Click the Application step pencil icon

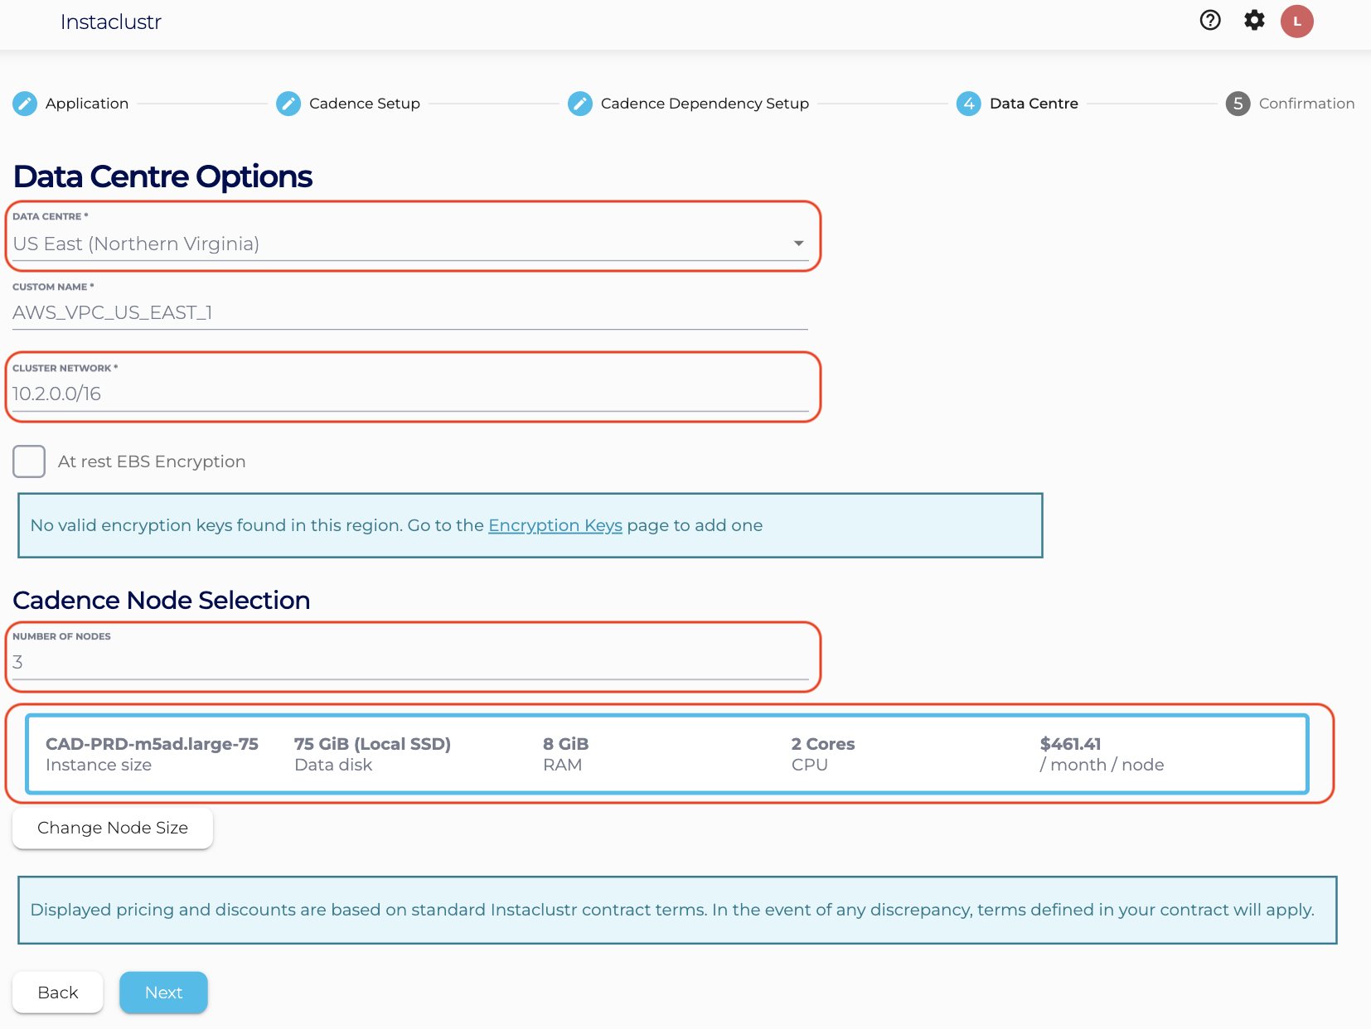click(25, 104)
